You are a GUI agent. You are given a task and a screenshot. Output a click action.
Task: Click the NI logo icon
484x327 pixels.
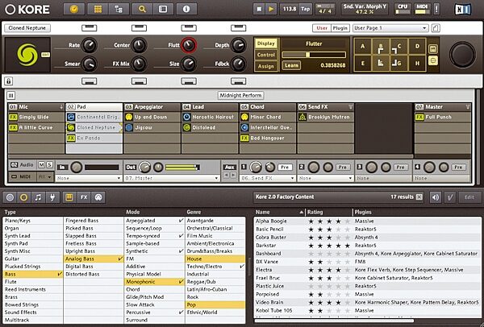463,9
